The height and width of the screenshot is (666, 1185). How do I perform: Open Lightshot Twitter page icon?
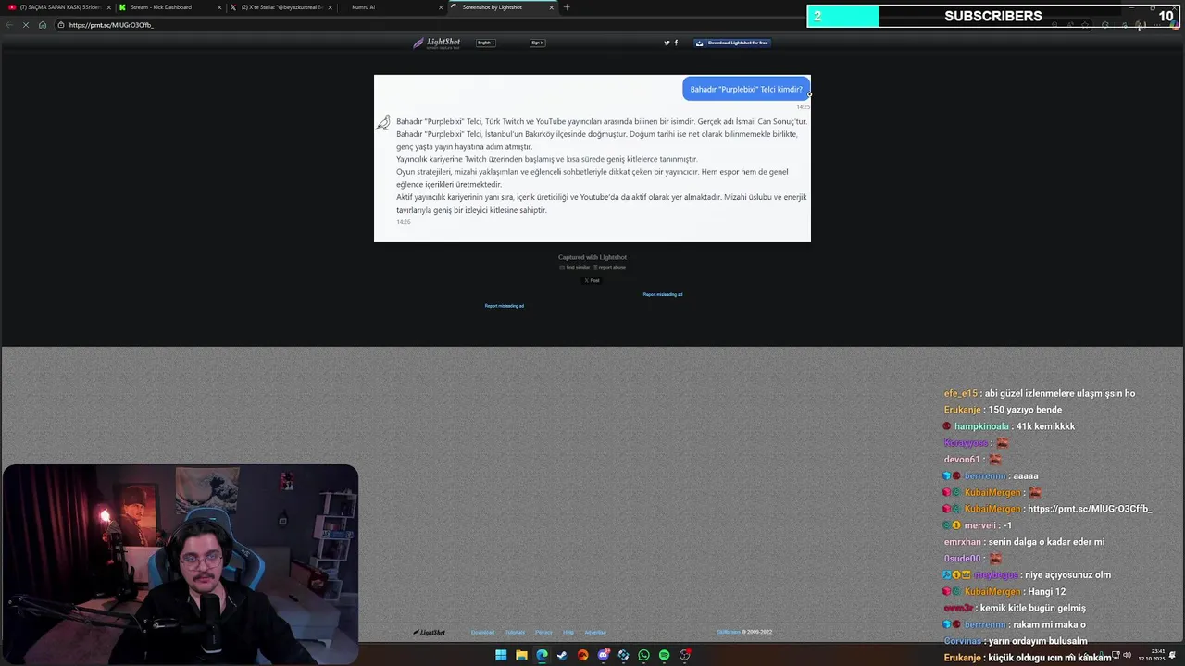(667, 43)
